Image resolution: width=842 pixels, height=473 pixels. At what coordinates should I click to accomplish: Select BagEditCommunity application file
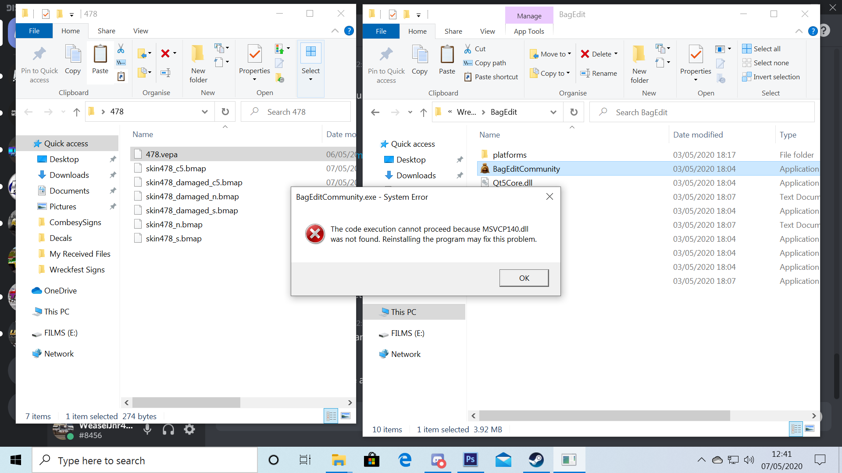point(648,169)
